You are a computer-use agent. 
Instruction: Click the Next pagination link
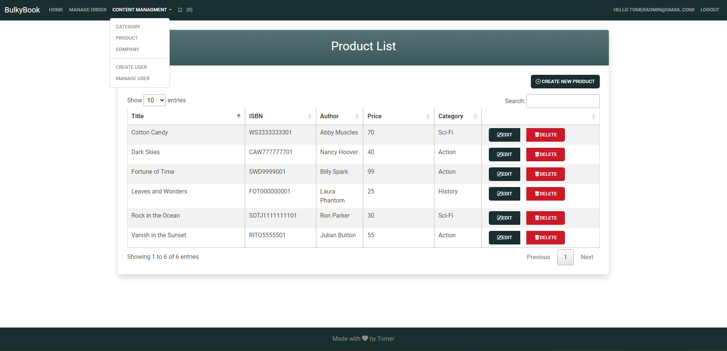tap(587, 257)
